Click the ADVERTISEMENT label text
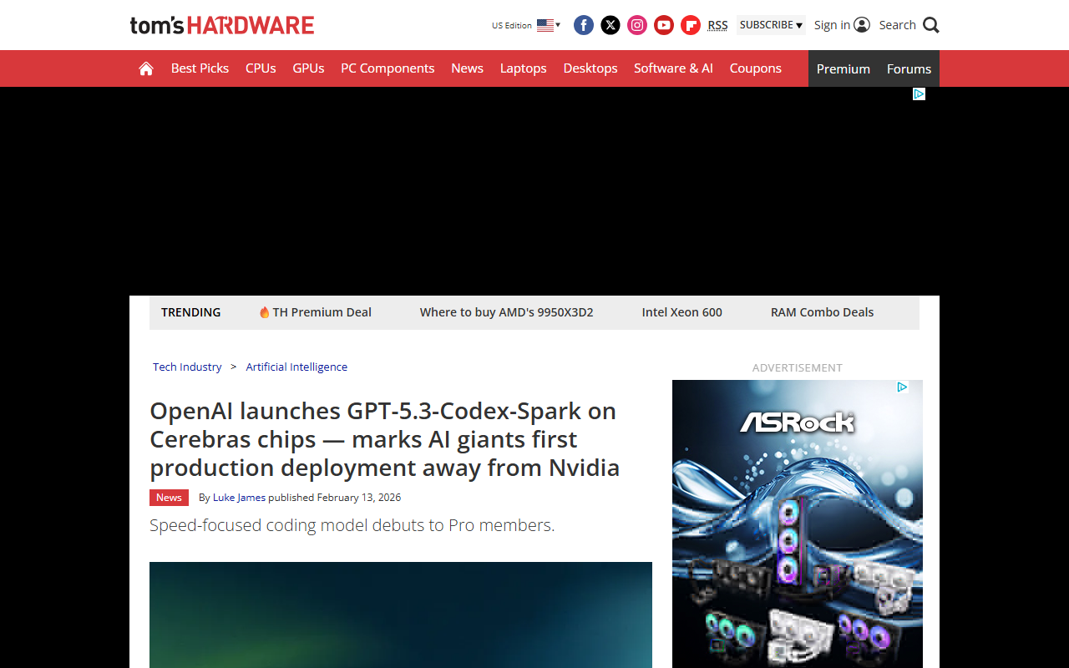The image size is (1069, 668). [797, 367]
